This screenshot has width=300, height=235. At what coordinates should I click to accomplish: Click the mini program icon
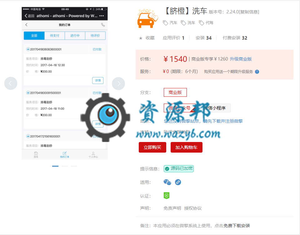point(178,182)
